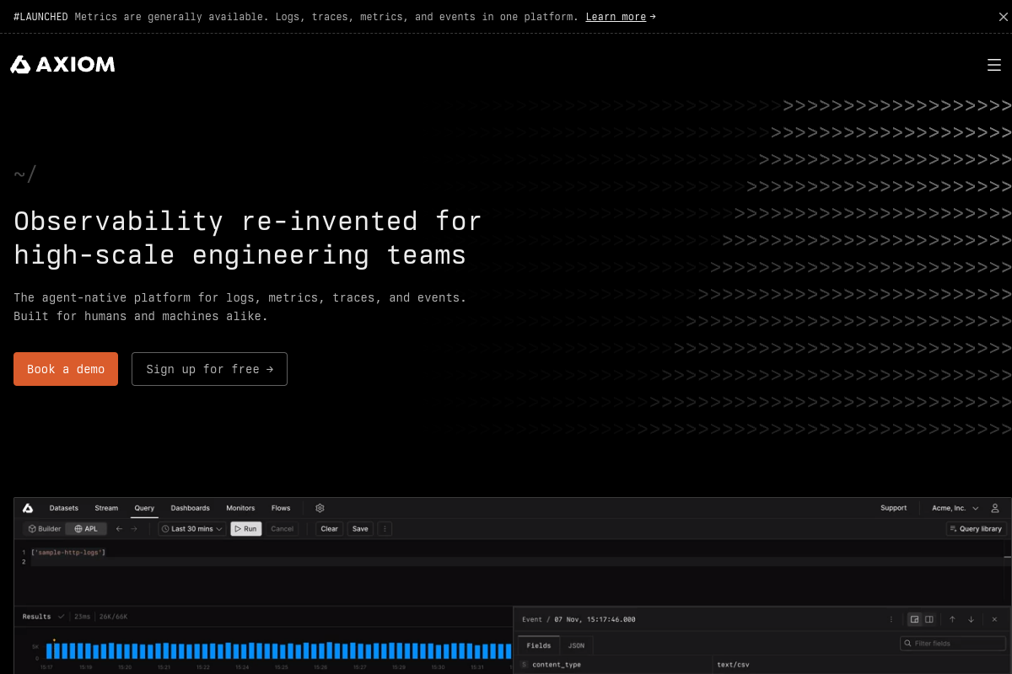1012x674 pixels.
Task: Open the Flows tab
Action: [x=281, y=508]
